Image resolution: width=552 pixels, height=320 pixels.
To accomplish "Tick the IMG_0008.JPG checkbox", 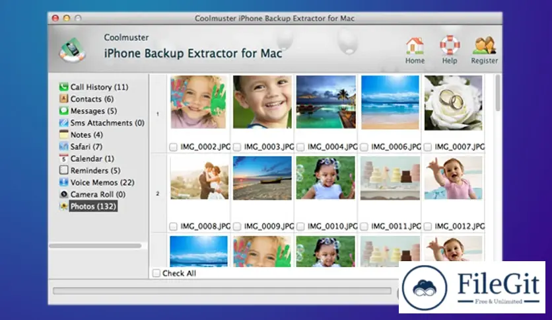I will pyautogui.click(x=173, y=226).
